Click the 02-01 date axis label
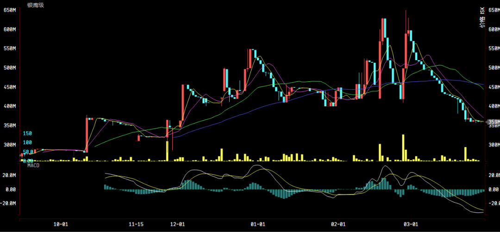The height and width of the screenshot is (232, 500). tap(338, 224)
